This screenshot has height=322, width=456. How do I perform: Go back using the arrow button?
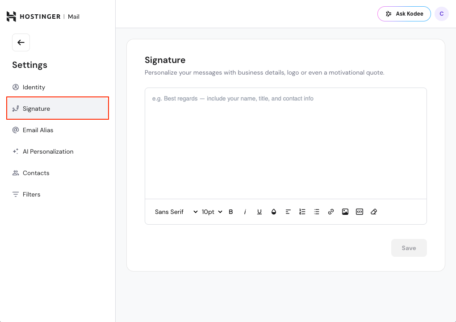click(x=21, y=42)
